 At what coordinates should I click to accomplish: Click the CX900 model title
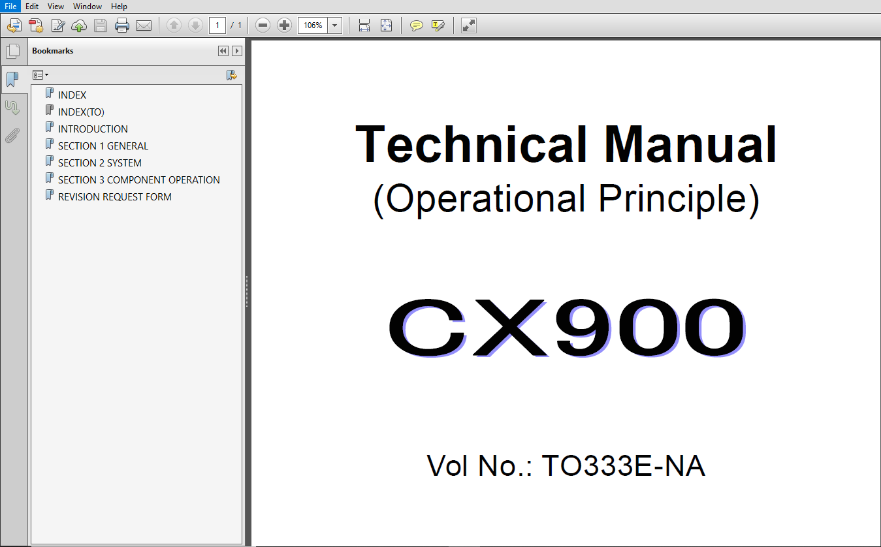pos(566,326)
